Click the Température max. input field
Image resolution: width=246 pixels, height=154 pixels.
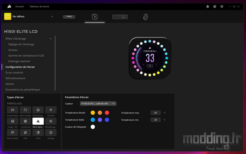156,113
